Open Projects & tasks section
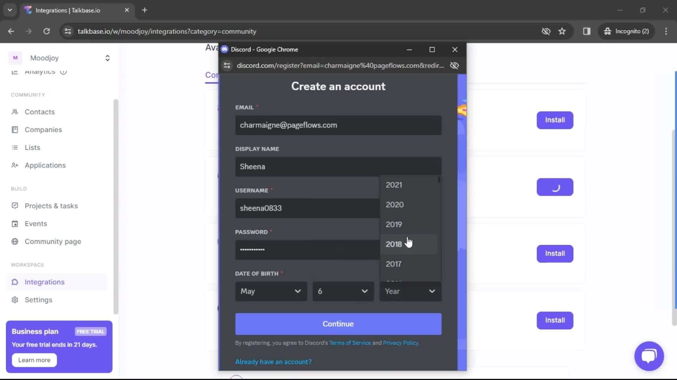Image resolution: width=677 pixels, height=380 pixels. [51, 206]
